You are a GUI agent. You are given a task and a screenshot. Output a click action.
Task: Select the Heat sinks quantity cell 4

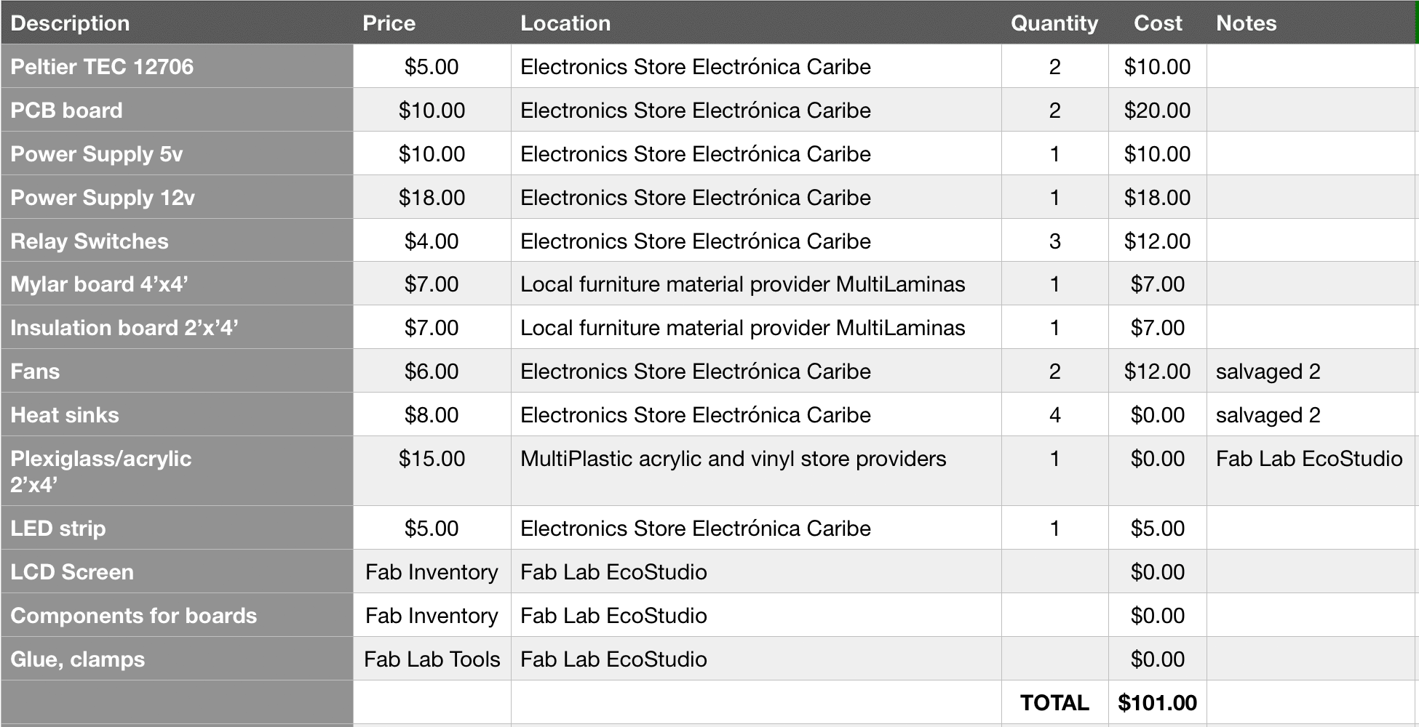point(1054,414)
